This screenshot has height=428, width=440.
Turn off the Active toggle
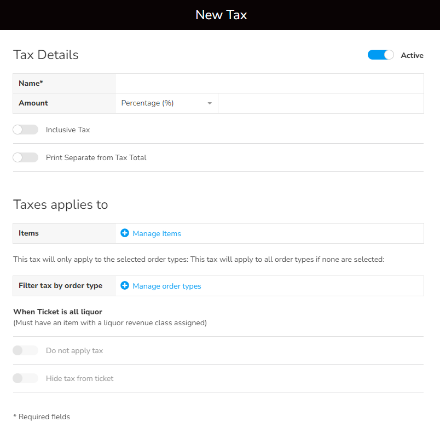coord(381,55)
